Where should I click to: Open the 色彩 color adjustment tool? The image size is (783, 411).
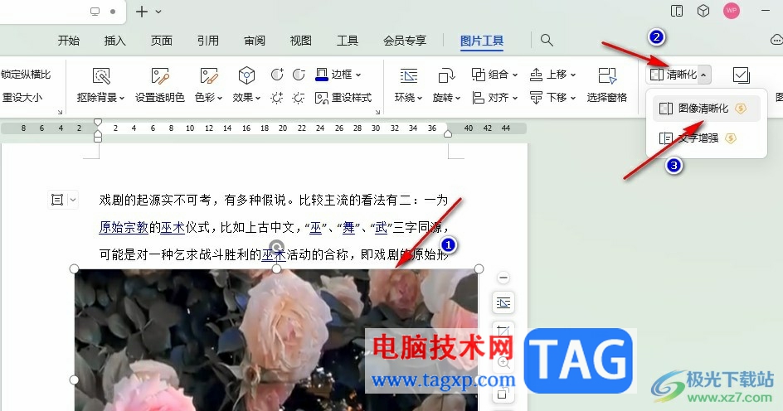click(x=208, y=85)
